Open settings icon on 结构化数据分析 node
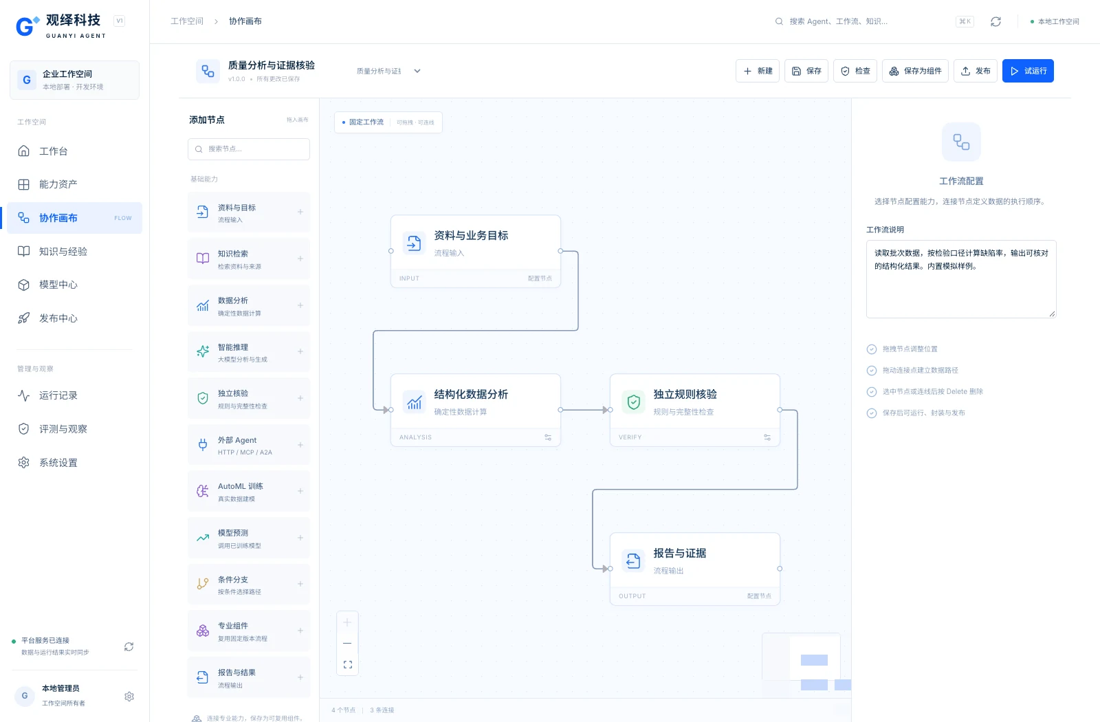1100x722 pixels. tap(548, 437)
